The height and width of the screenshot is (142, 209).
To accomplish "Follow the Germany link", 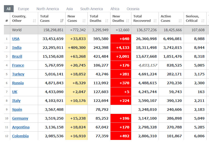I will (20, 118).
